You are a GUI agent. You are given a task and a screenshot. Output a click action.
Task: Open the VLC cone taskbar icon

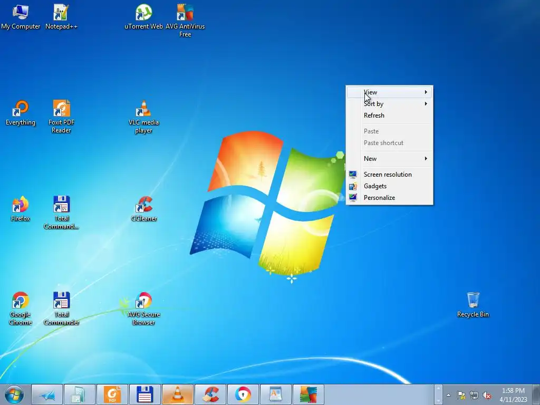(x=177, y=394)
